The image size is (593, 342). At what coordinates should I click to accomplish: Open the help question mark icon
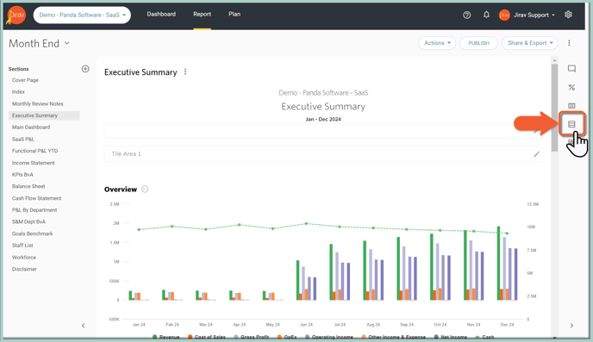[466, 16]
